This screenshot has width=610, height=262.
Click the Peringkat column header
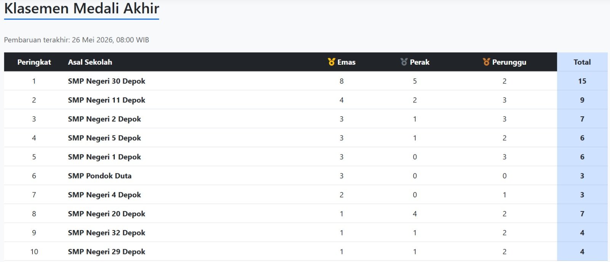click(34, 62)
